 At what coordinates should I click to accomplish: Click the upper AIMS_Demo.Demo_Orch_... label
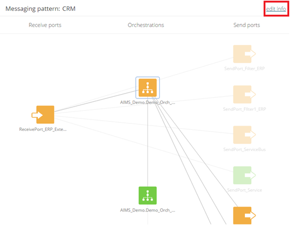tap(147, 102)
